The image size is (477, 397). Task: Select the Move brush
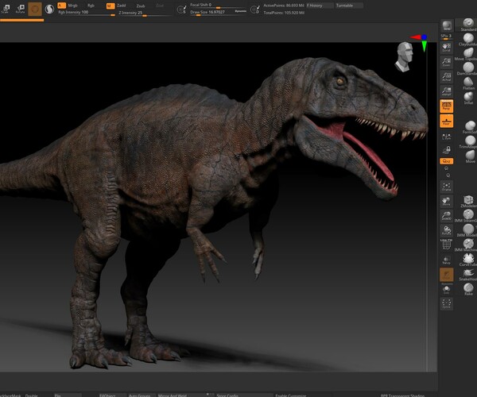(x=469, y=156)
